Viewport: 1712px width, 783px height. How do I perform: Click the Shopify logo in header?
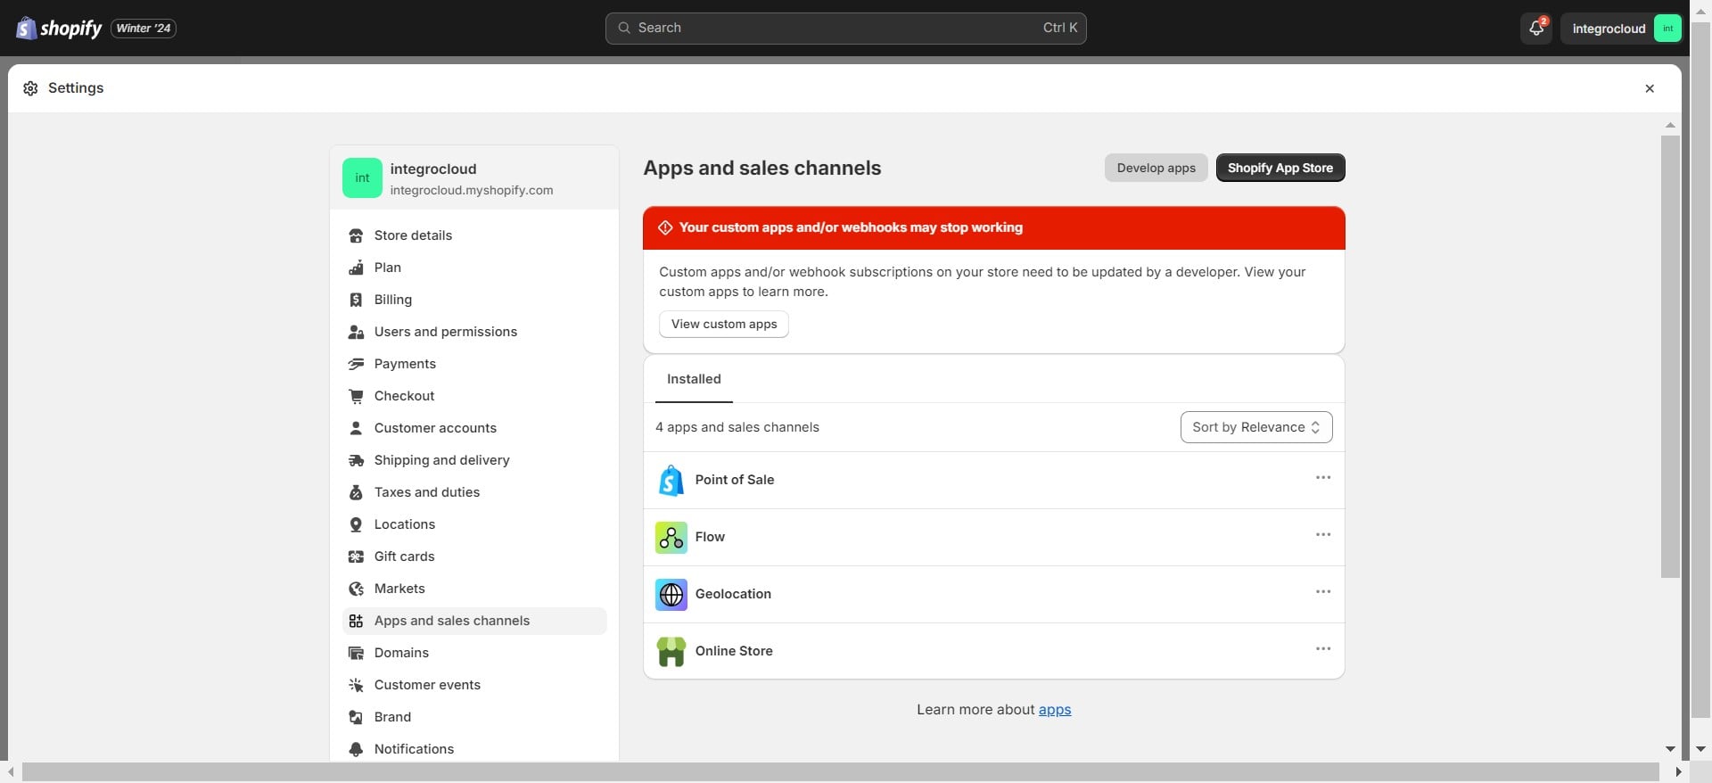(59, 29)
